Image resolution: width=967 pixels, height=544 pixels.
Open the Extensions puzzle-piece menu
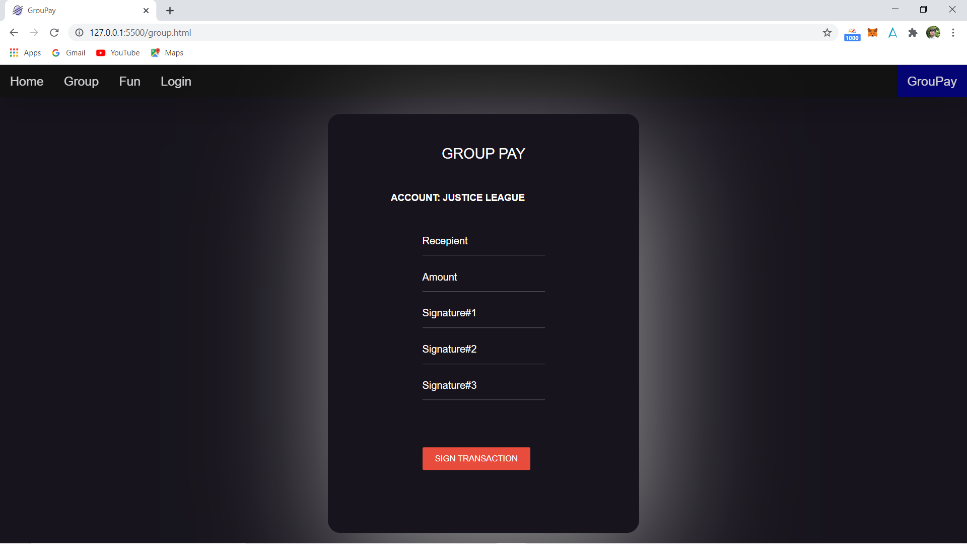pyautogui.click(x=913, y=33)
